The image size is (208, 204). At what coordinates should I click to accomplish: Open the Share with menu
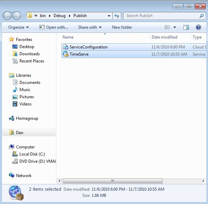(90, 27)
